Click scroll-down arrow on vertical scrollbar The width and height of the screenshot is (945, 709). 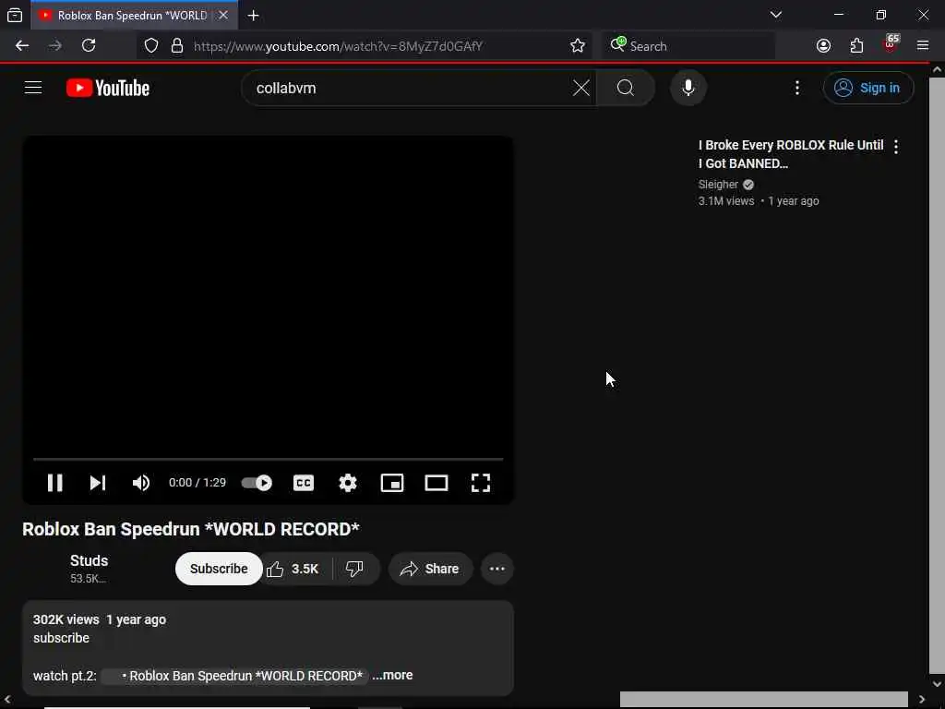pyautogui.click(x=937, y=684)
